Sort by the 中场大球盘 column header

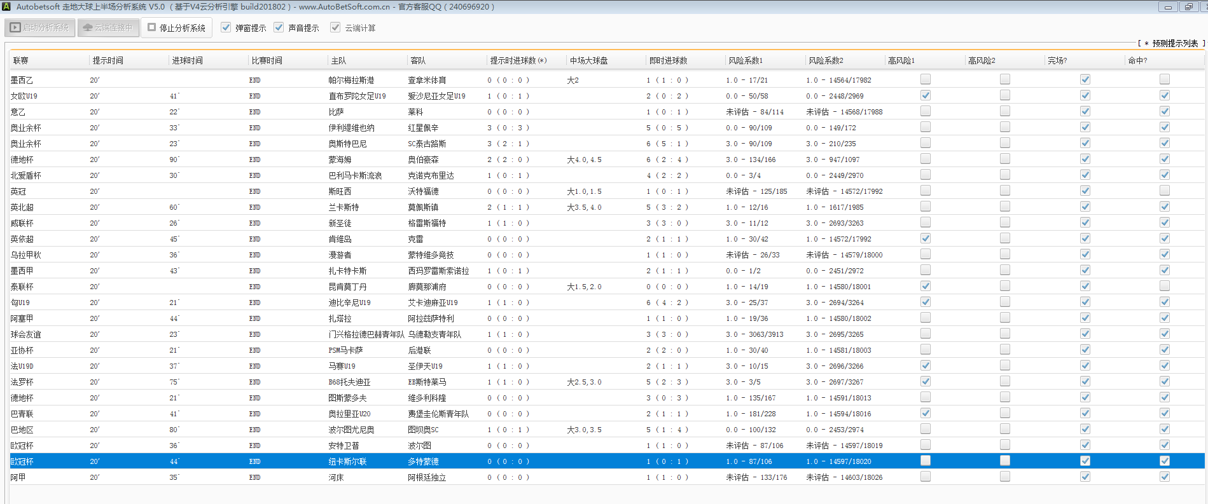pyautogui.click(x=588, y=60)
